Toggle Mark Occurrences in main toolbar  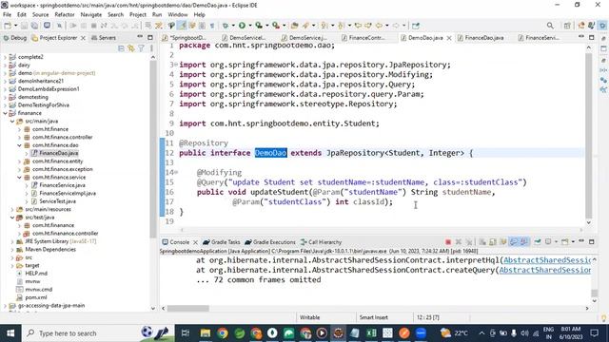182,26
